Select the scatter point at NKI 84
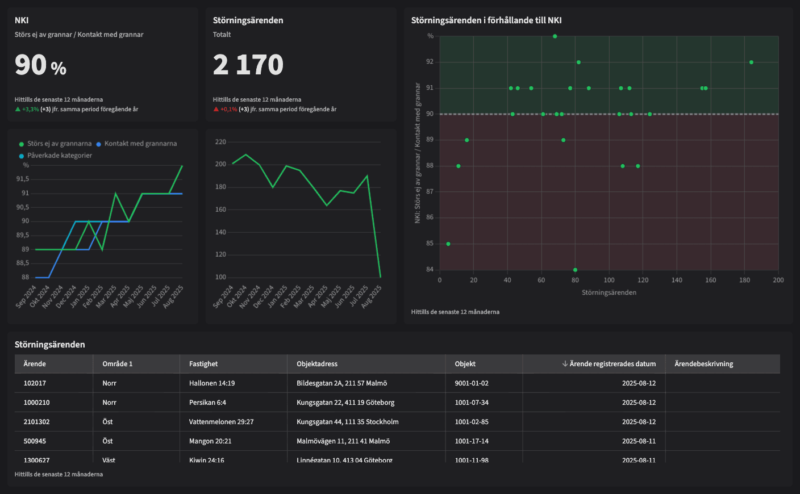800x494 pixels. pos(575,270)
